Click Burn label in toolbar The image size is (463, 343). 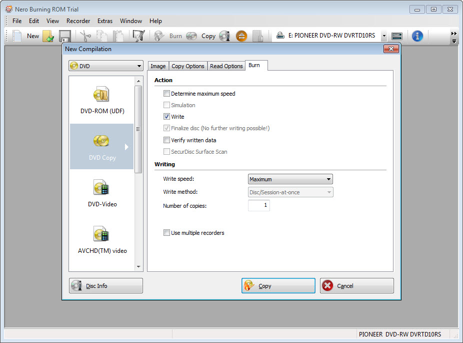pos(175,36)
